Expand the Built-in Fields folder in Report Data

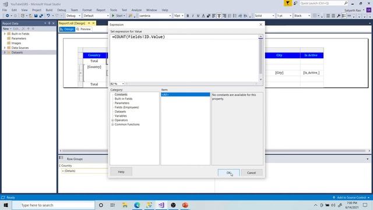(x=5, y=34)
